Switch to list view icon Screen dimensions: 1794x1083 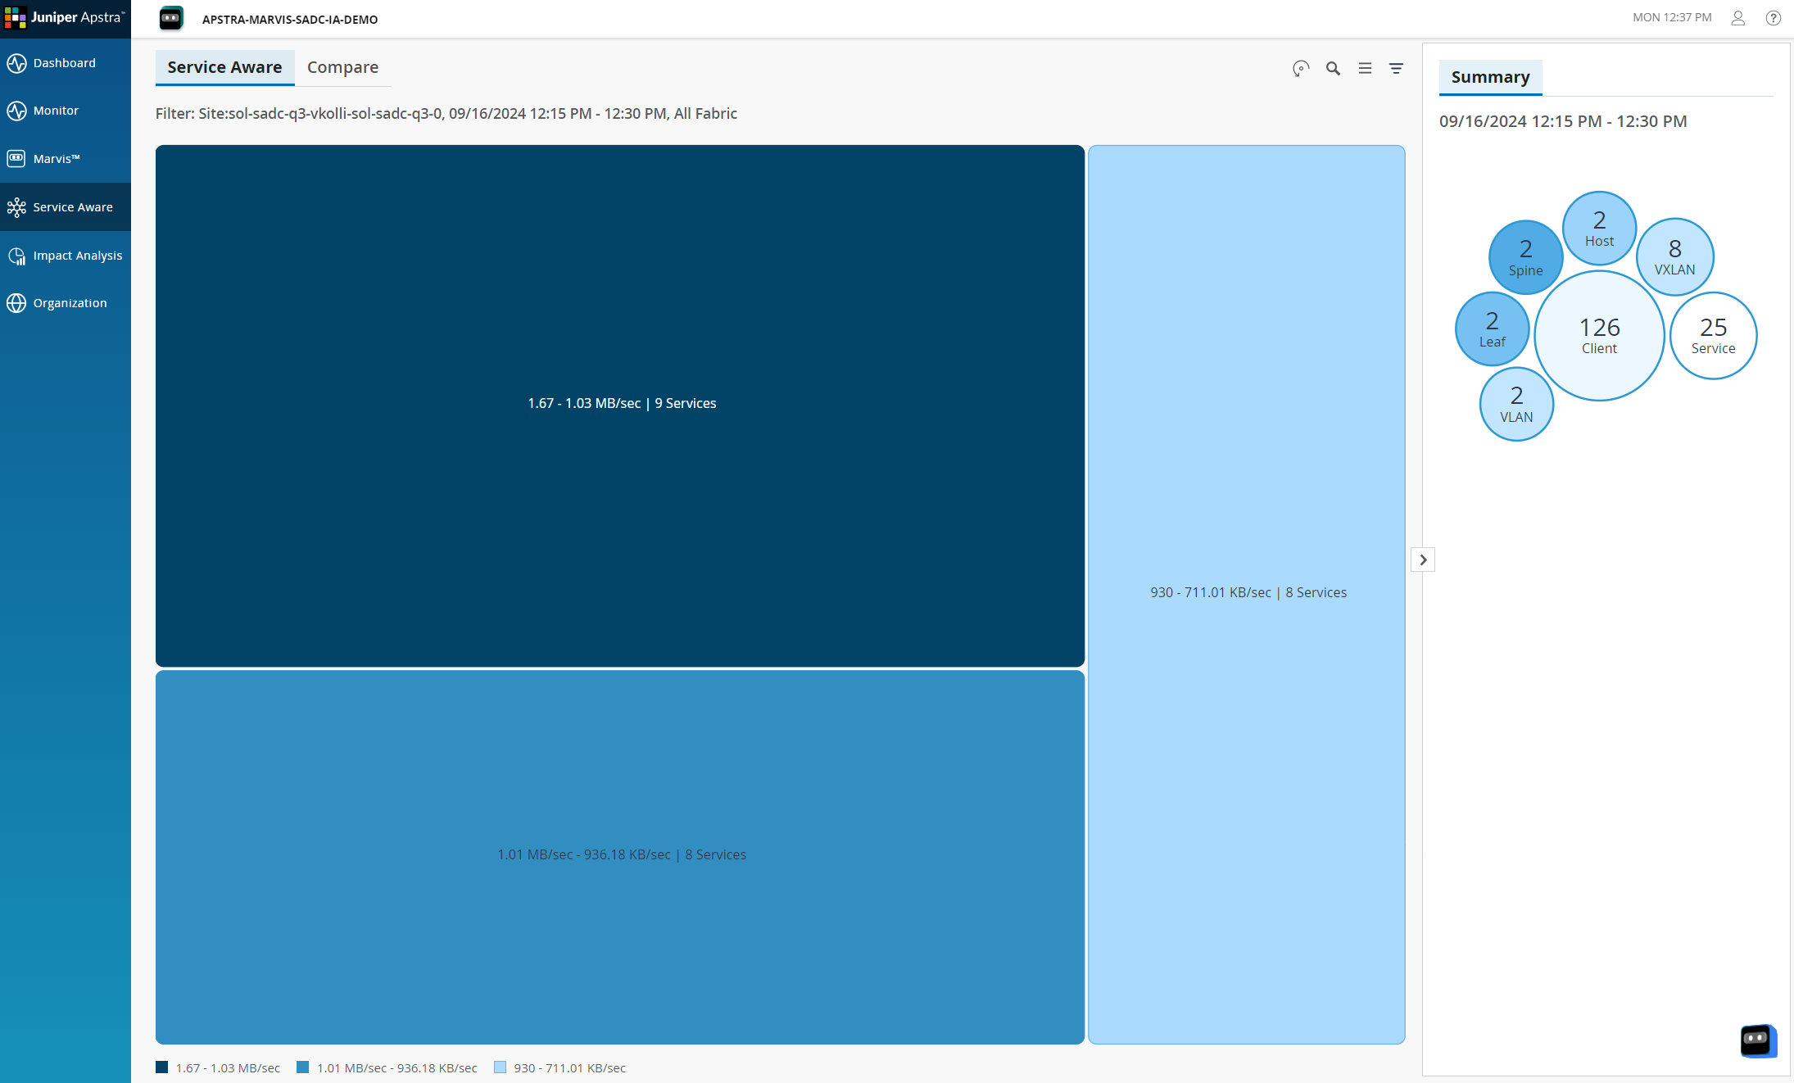click(x=1365, y=69)
